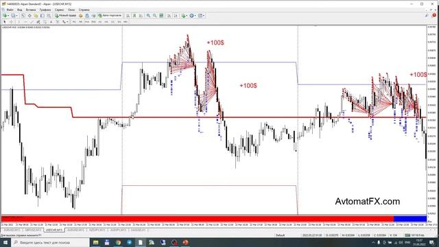Switch to M1 timeframe

coord(74,21)
